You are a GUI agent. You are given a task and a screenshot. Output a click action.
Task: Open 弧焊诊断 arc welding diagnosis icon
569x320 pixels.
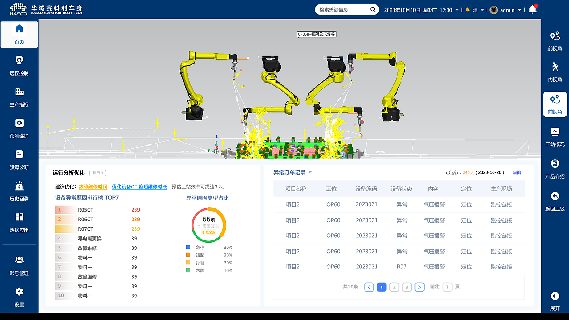19,154
